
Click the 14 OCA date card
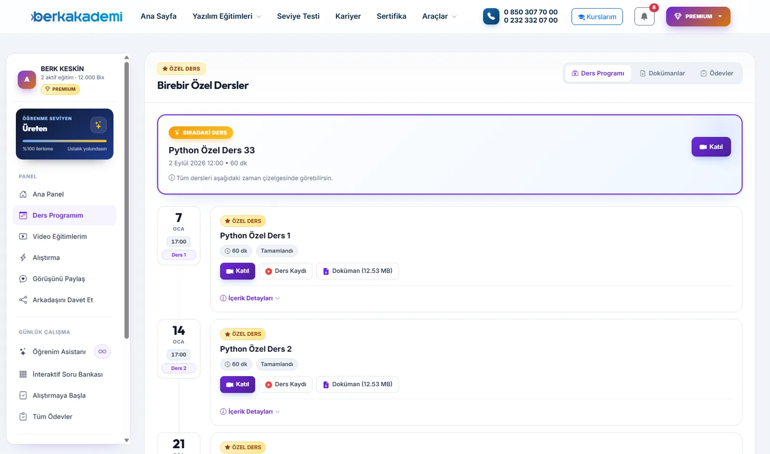coord(179,349)
